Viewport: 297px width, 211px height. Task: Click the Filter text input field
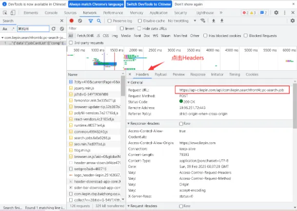tap(92, 28)
